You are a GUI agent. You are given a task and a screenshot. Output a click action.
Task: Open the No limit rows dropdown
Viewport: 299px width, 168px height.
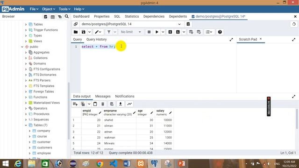(131, 32)
